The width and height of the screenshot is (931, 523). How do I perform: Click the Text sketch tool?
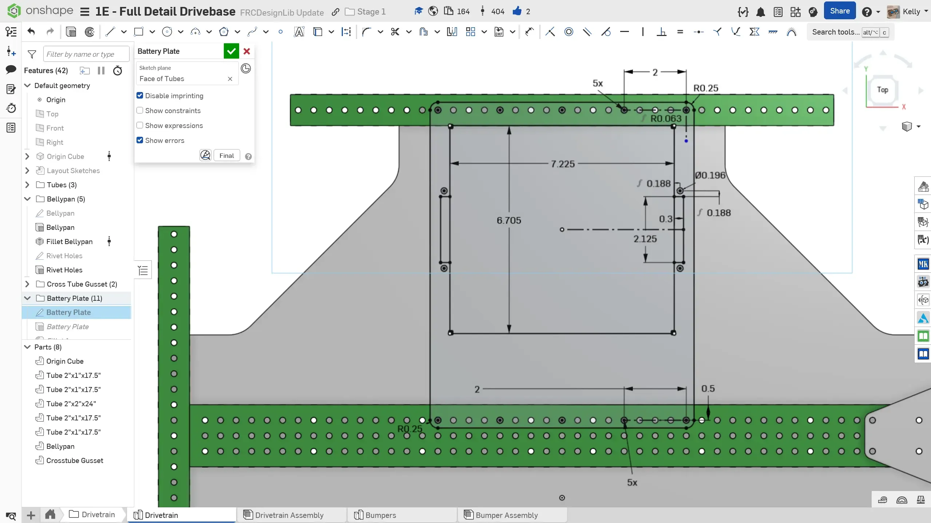click(x=299, y=32)
